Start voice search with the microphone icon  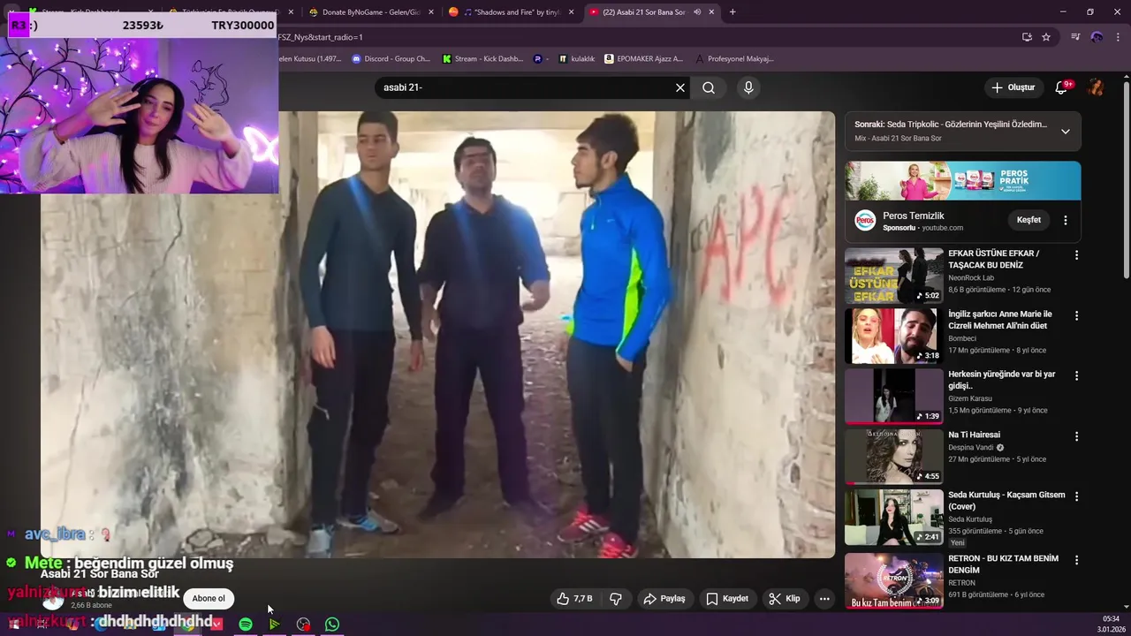tap(748, 87)
